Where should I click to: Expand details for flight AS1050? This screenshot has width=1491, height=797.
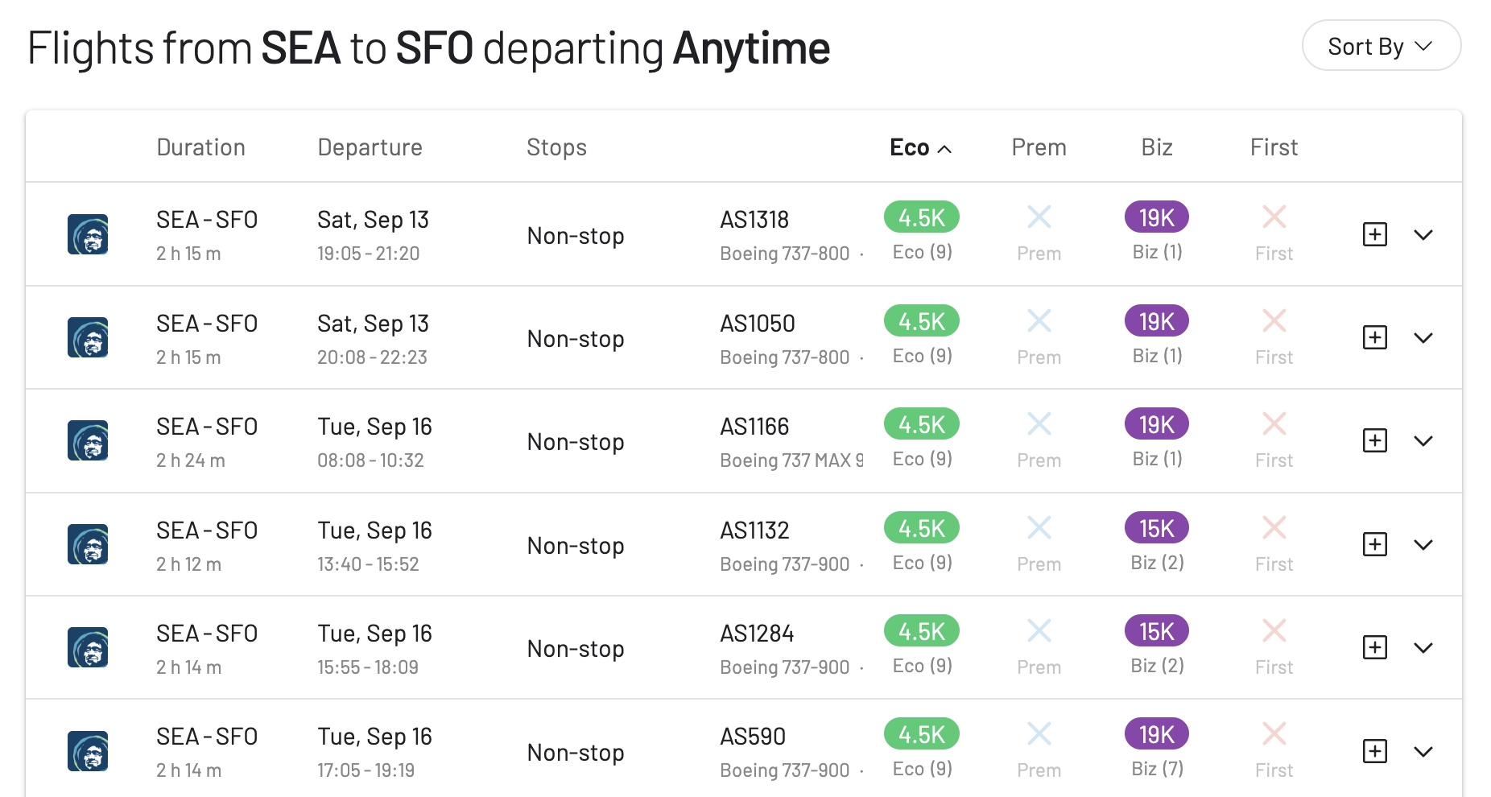1423,337
